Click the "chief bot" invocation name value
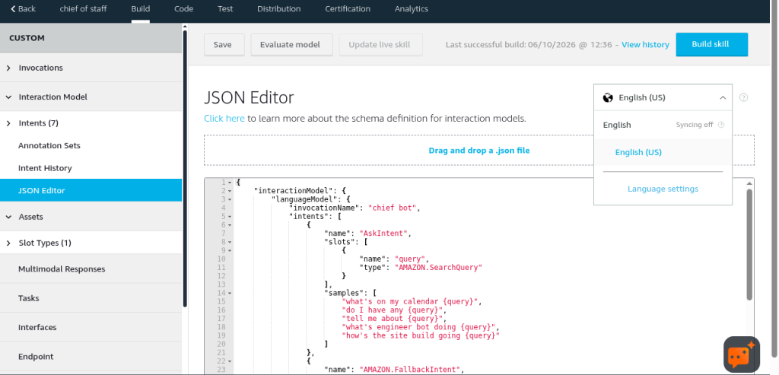 pos(394,208)
